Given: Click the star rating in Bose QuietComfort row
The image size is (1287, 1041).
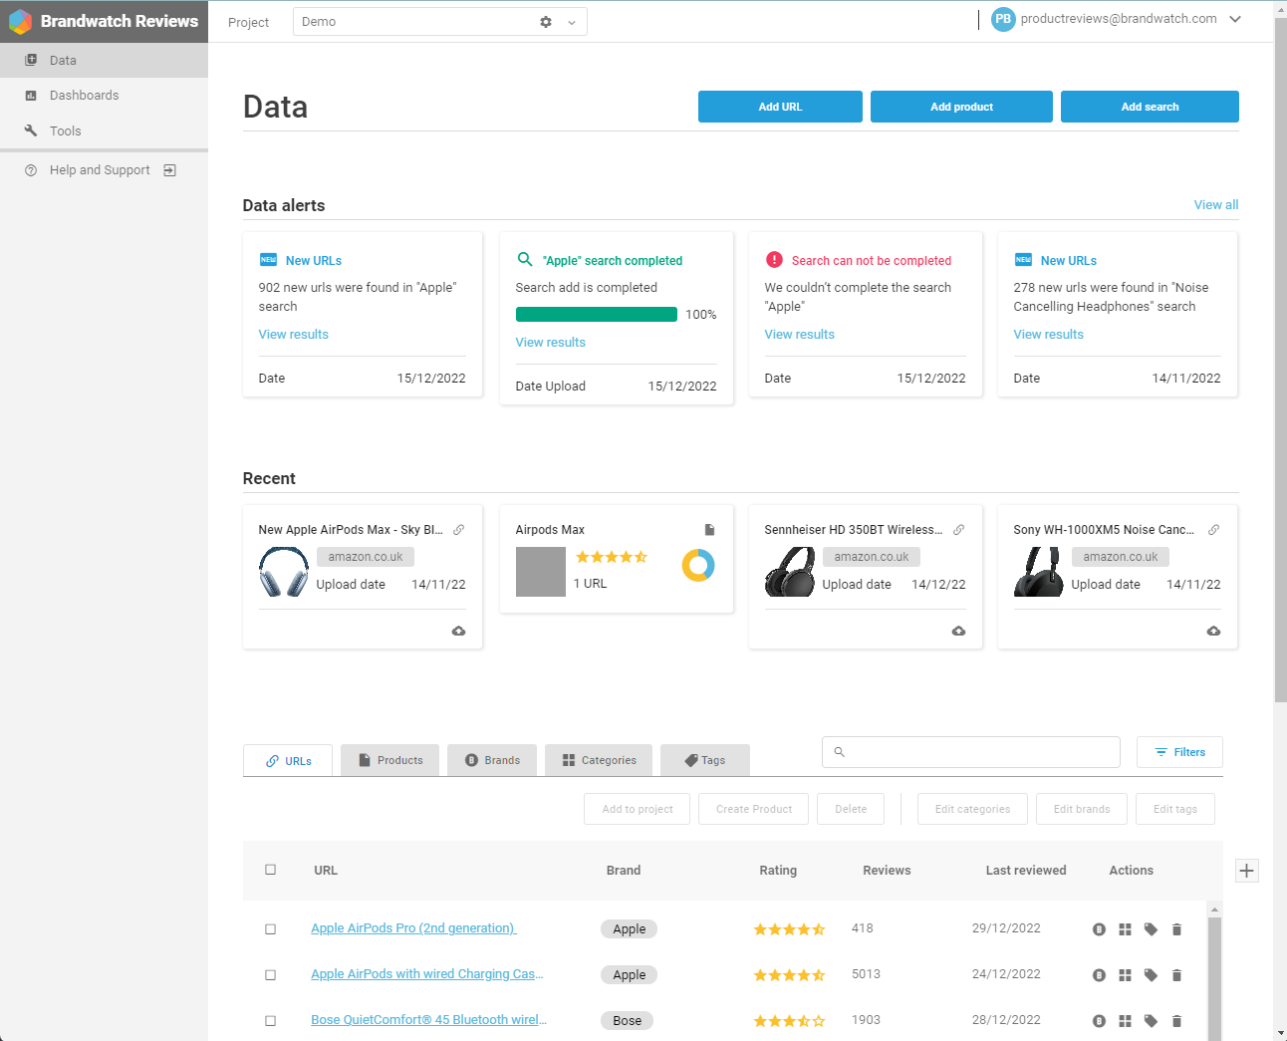Looking at the screenshot, I should tap(789, 1021).
